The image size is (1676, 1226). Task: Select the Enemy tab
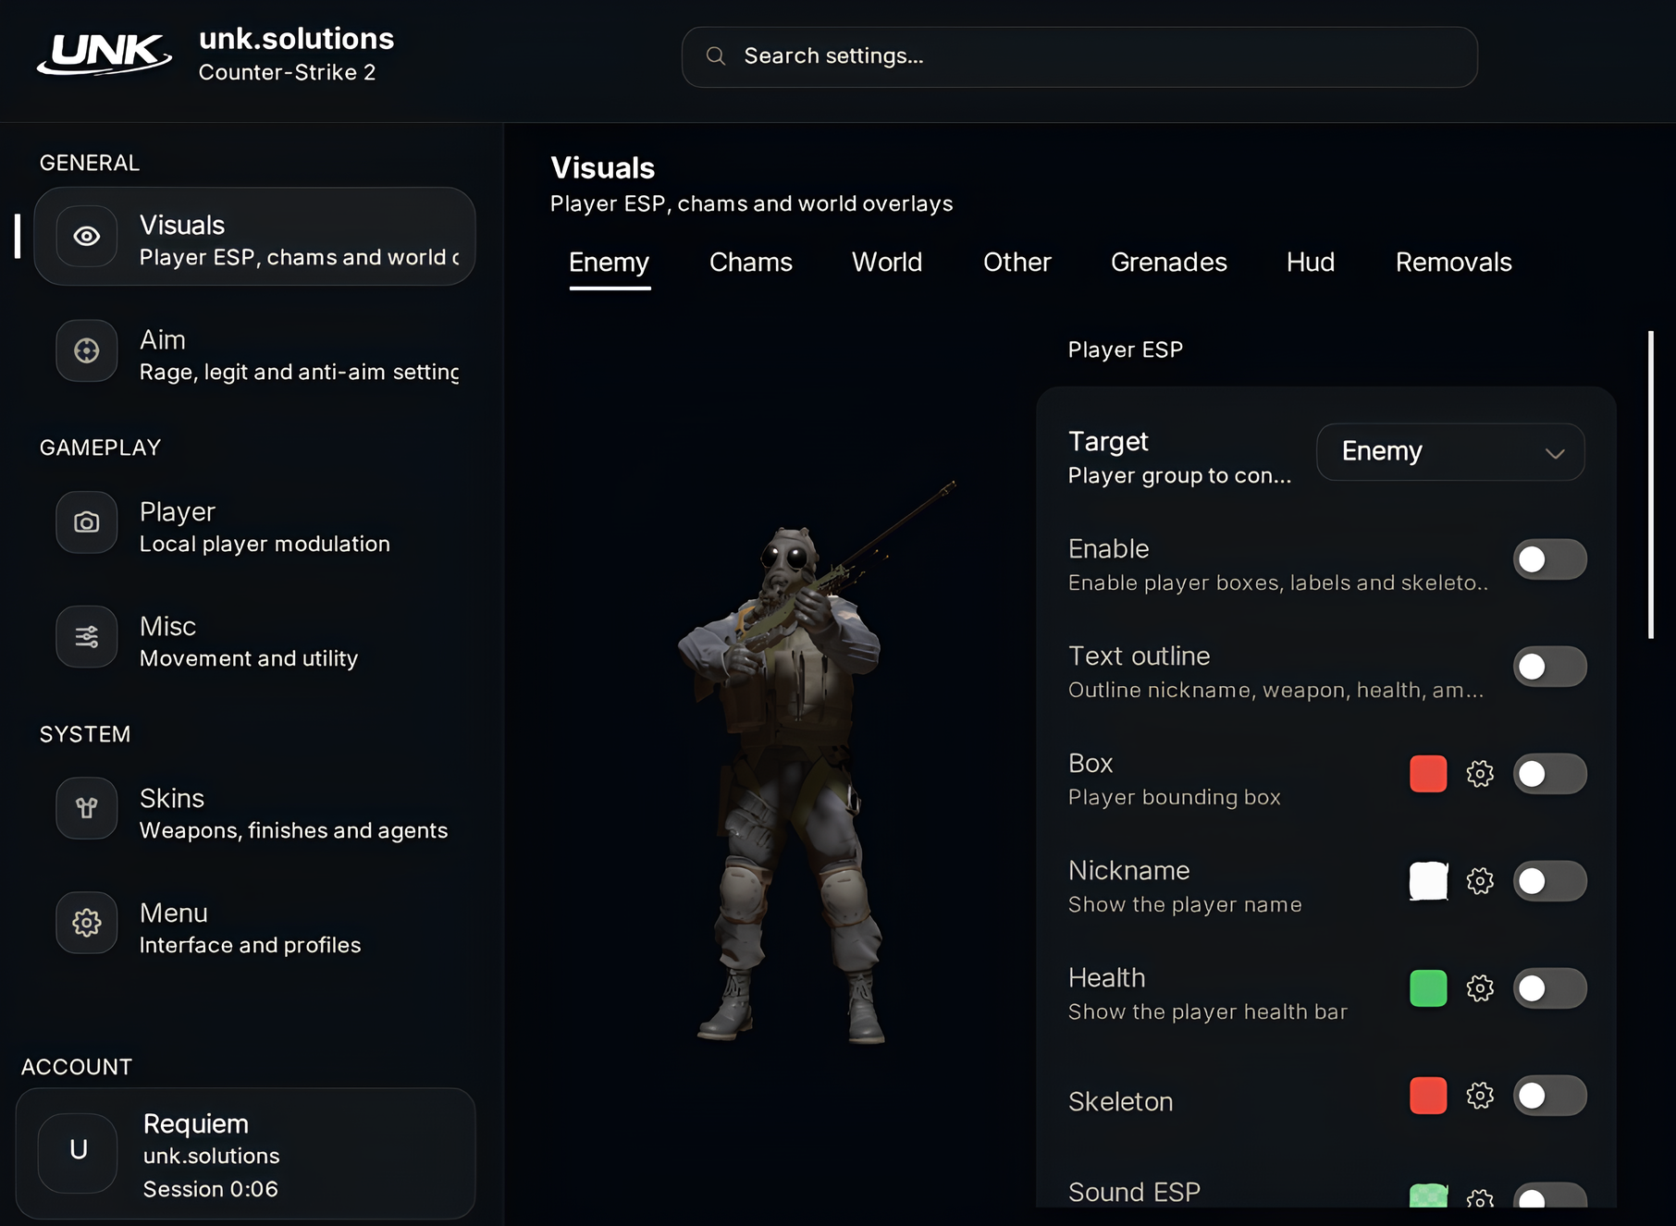[610, 263]
